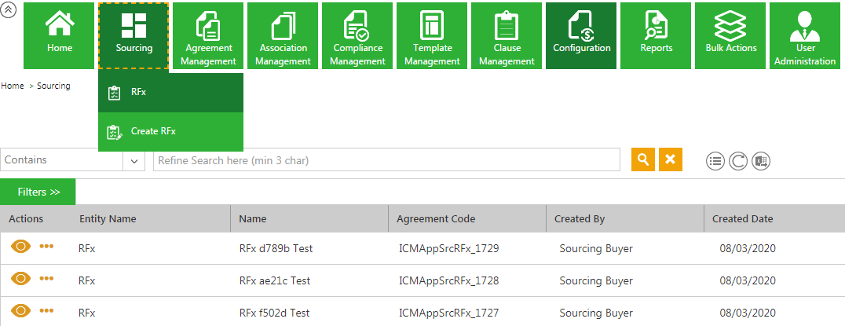Open the Reports tile

(x=656, y=35)
